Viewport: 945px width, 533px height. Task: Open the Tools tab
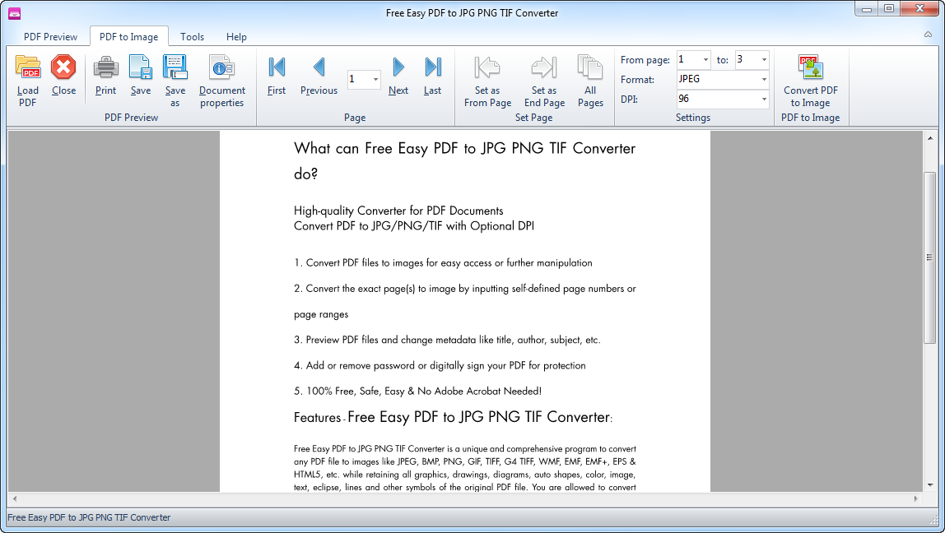click(x=193, y=37)
